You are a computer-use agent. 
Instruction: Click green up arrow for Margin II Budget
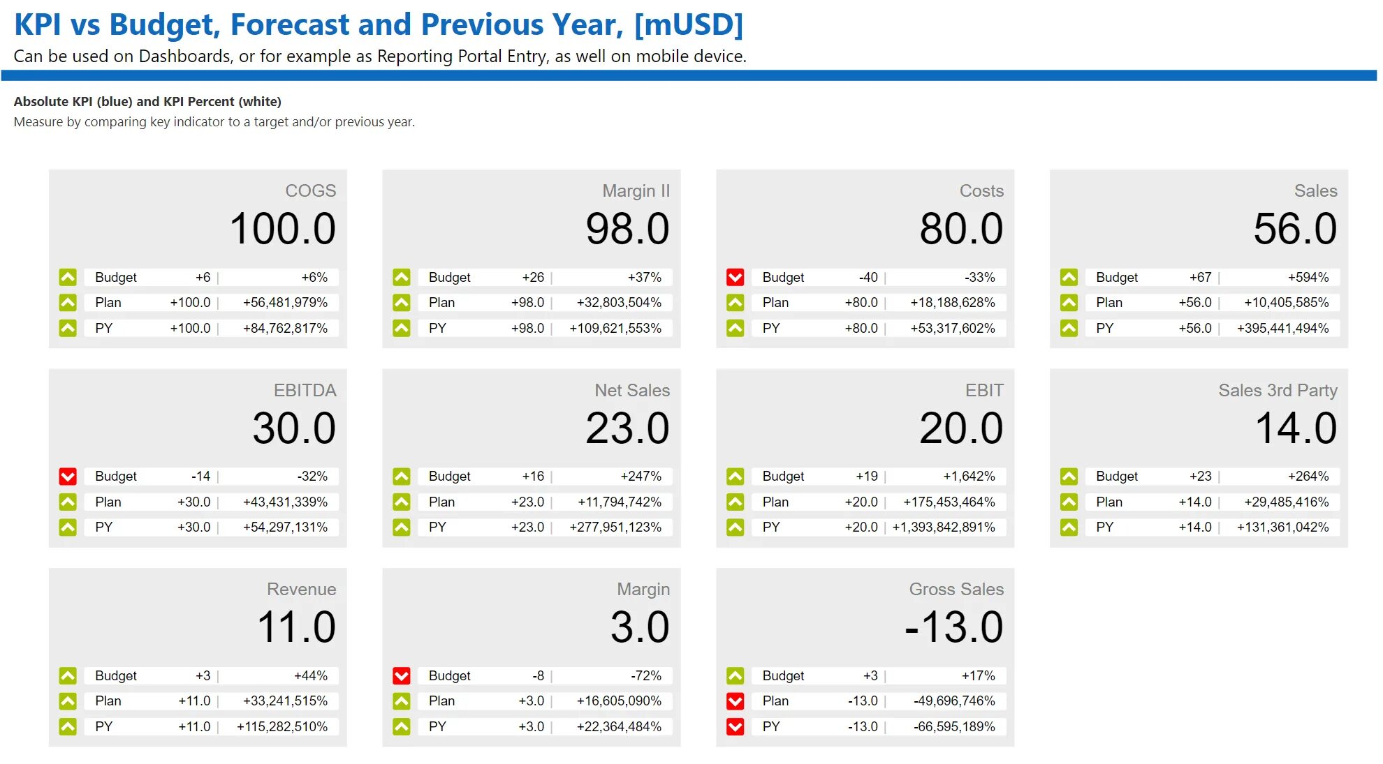pyautogui.click(x=402, y=277)
